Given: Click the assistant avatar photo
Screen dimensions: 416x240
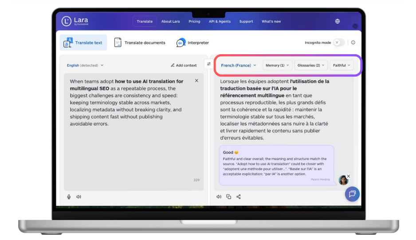Looking at the screenshot, I should pos(343,180).
